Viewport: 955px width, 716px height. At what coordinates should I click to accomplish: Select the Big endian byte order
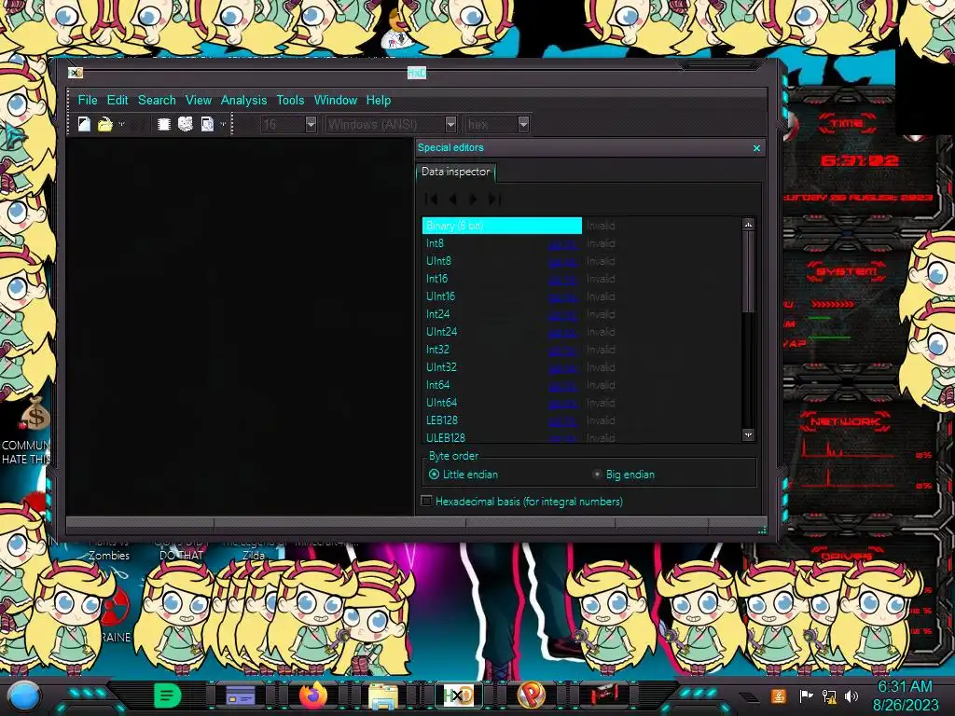point(624,475)
